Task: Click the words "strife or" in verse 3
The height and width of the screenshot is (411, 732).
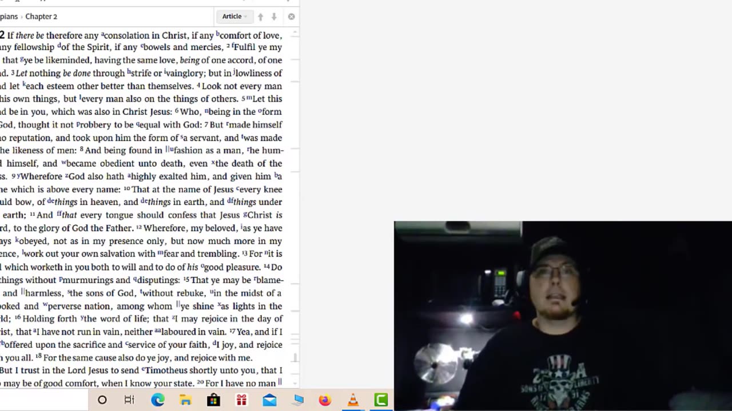Action: 147,73
